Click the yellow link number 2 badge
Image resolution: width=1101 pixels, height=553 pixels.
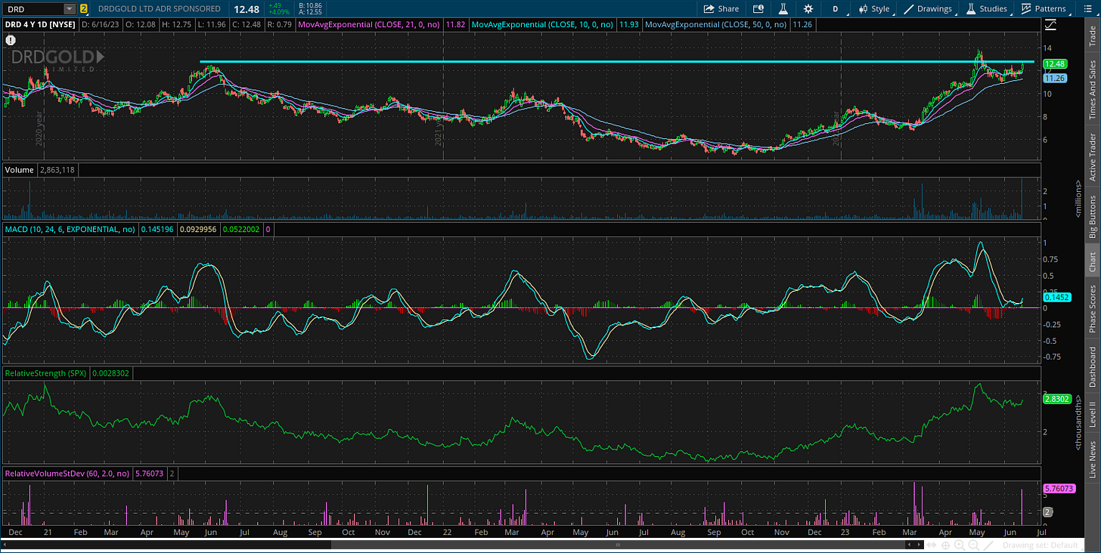pos(83,9)
